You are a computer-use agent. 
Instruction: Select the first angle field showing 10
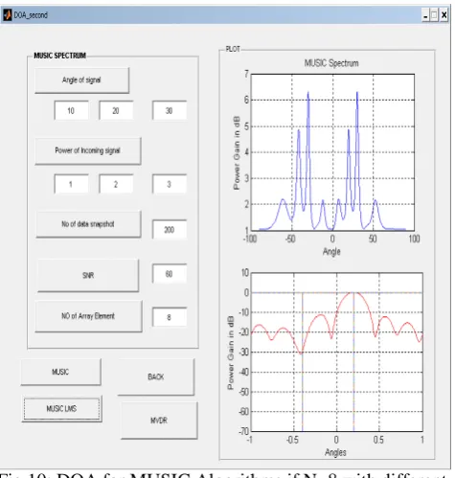coord(72,111)
